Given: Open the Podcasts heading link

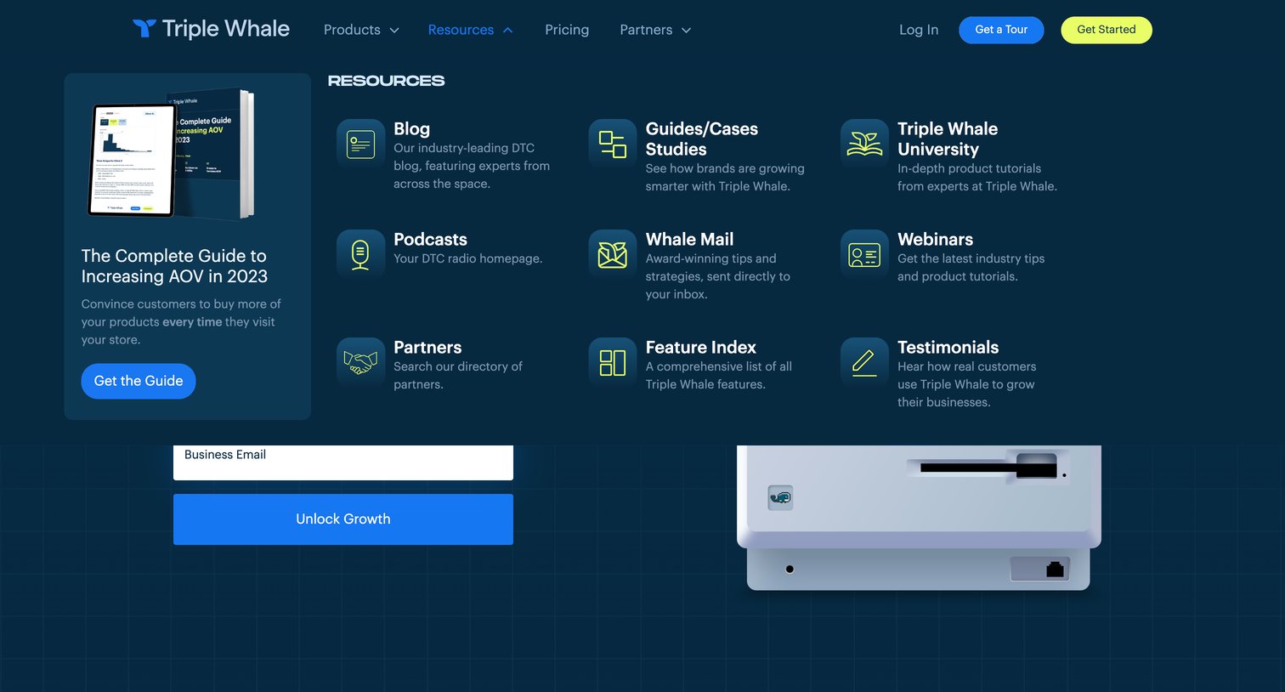Looking at the screenshot, I should coord(430,239).
